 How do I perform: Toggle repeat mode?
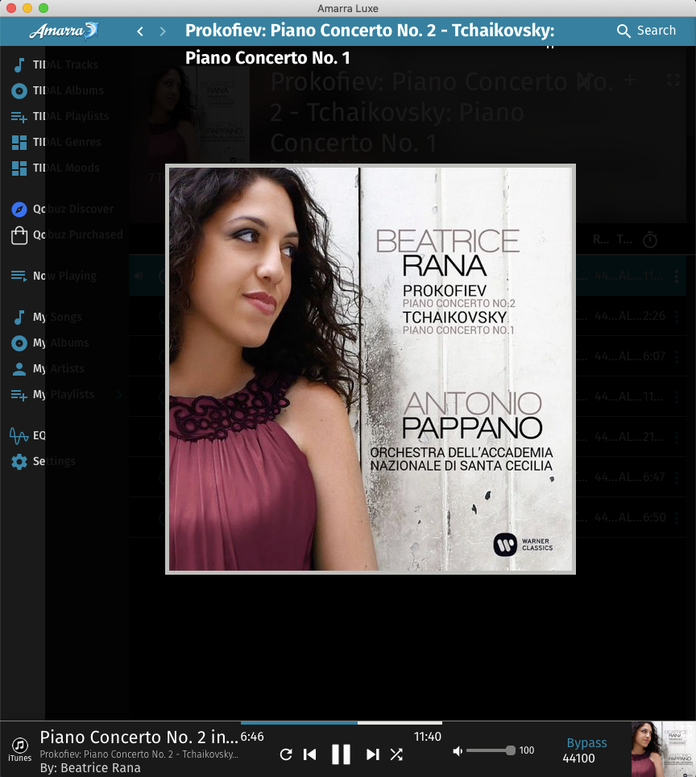(x=285, y=754)
